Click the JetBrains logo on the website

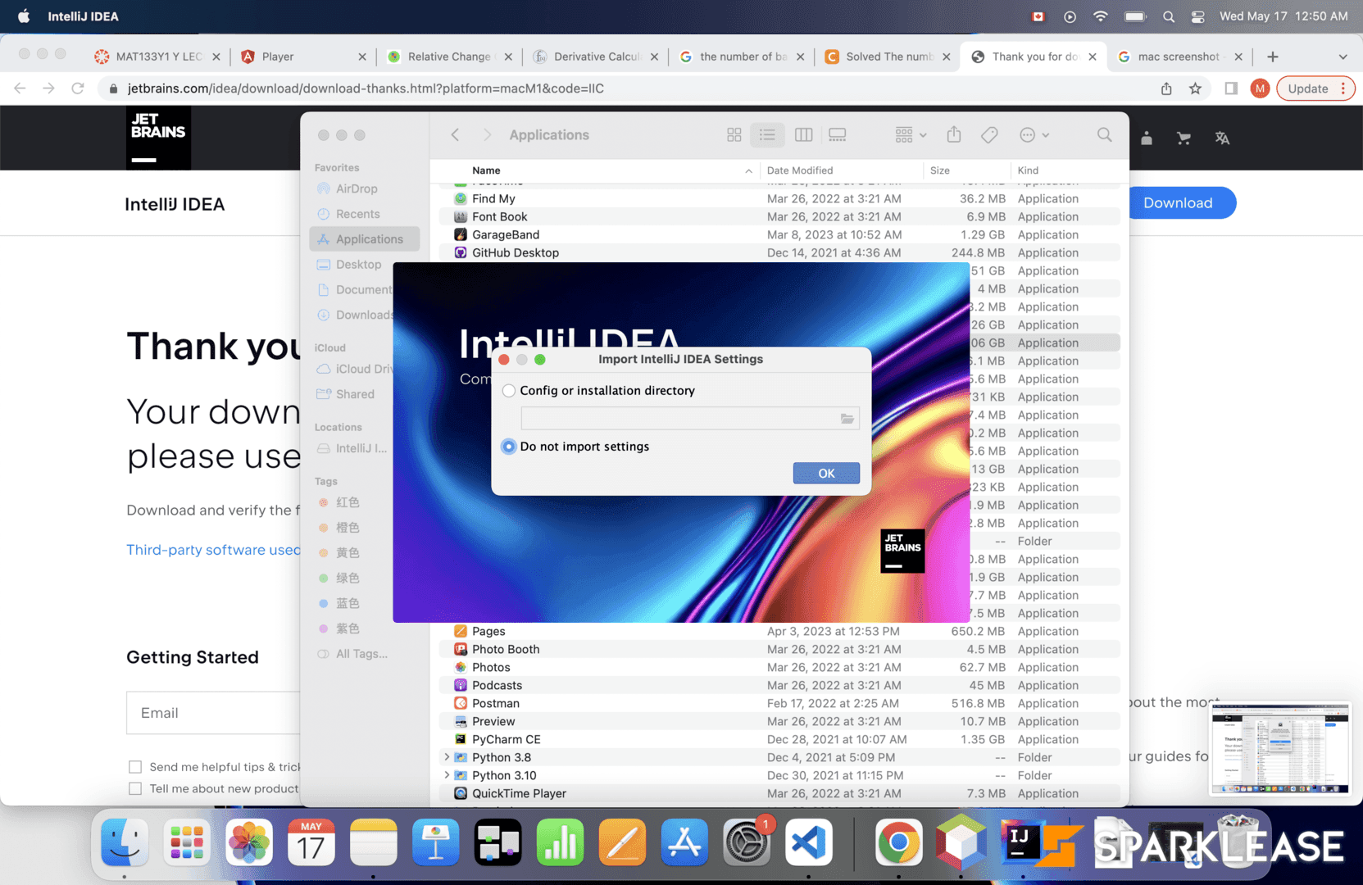pyautogui.click(x=158, y=137)
